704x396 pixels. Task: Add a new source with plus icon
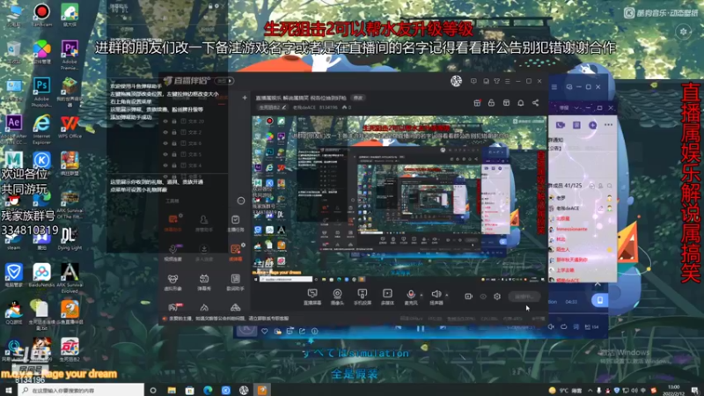[x=245, y=98]
